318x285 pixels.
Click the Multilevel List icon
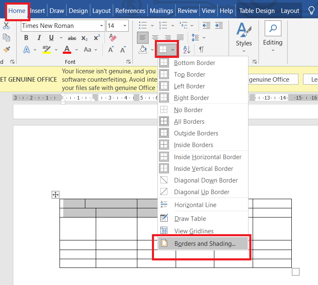[x=184, y=25]
